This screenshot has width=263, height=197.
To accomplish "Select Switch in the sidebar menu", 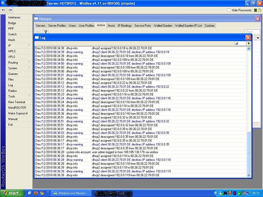I will [12, 34].
